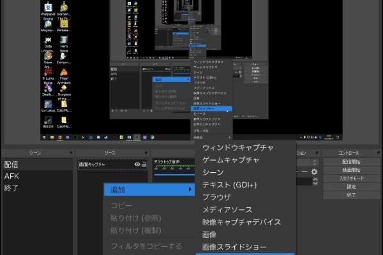Add a ゲームキャプチャ source
The height and width of the screenshot is (255, 383).
point(230,160)
